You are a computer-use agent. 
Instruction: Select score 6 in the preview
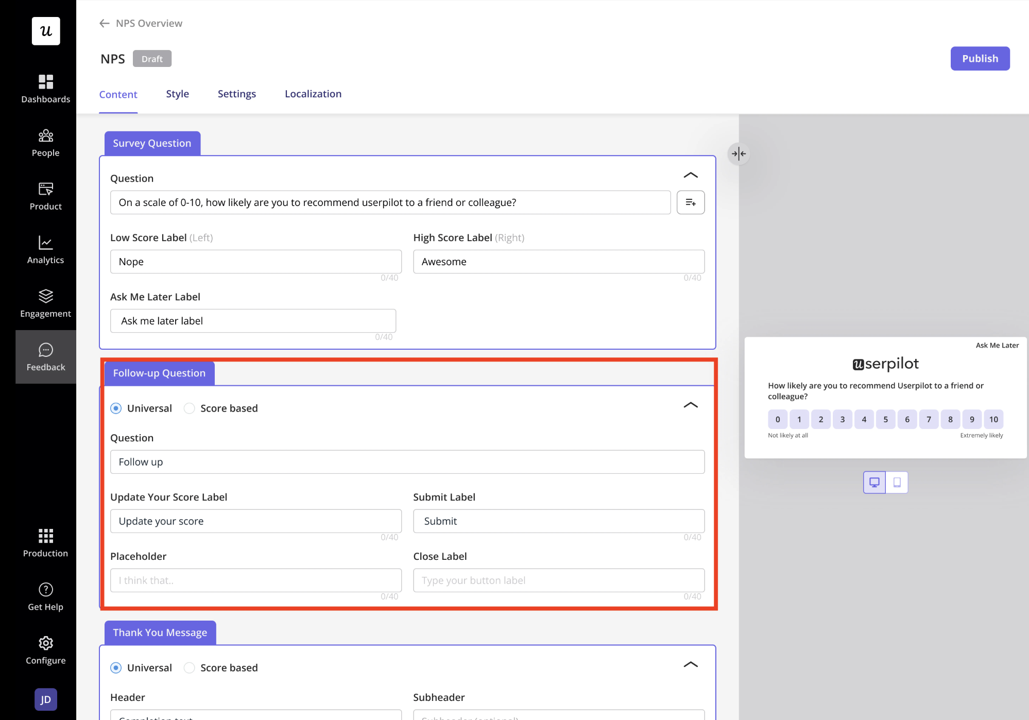(907, 419)
